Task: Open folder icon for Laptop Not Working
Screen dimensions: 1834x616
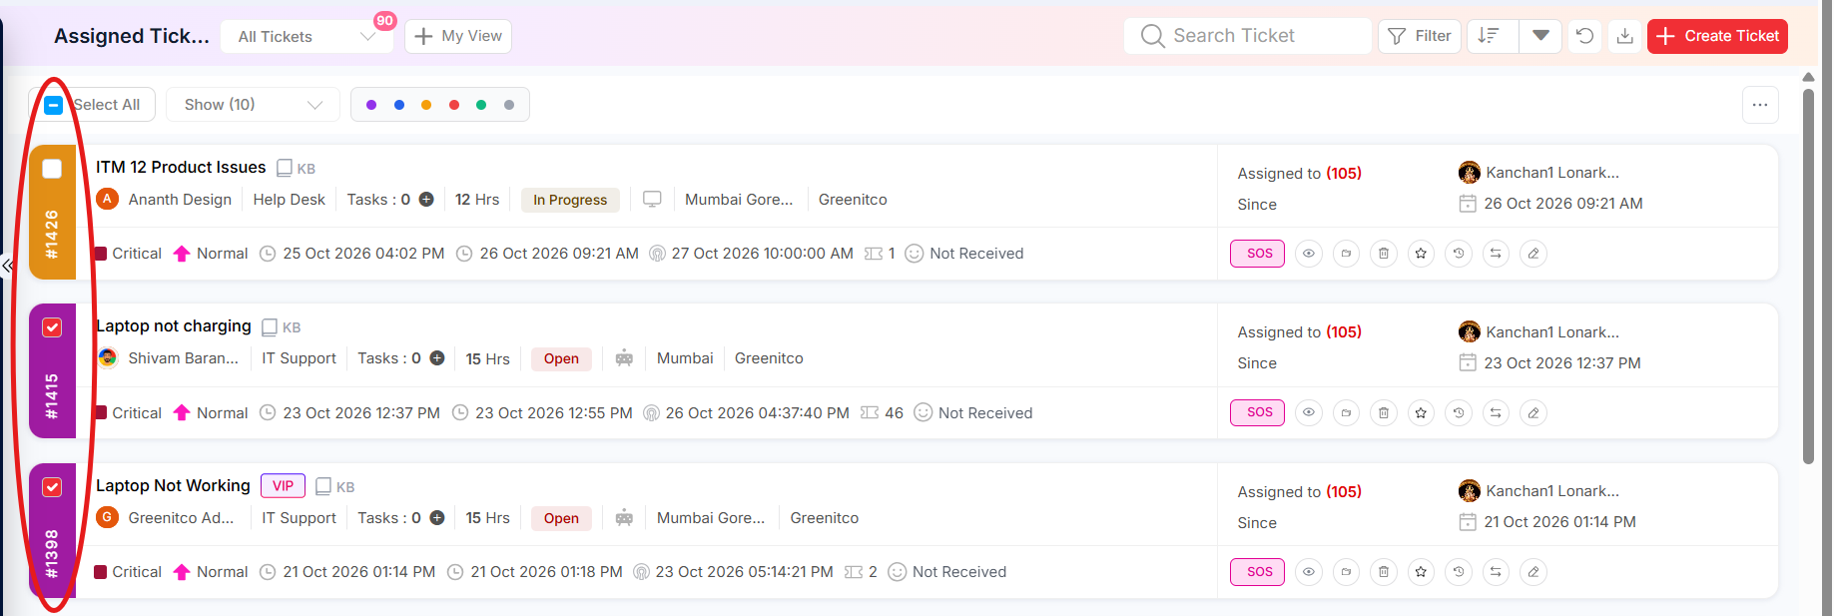Action: (x=1346, y=572)
